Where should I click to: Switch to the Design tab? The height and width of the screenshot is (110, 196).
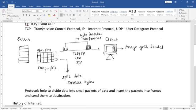click(31, 6)
